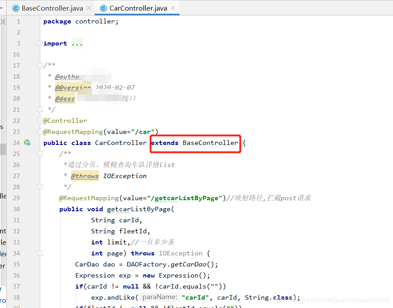Click the greyed IOException in throws clause
Viewport: 393px width, 308px height.
click(x=180, y=253)
